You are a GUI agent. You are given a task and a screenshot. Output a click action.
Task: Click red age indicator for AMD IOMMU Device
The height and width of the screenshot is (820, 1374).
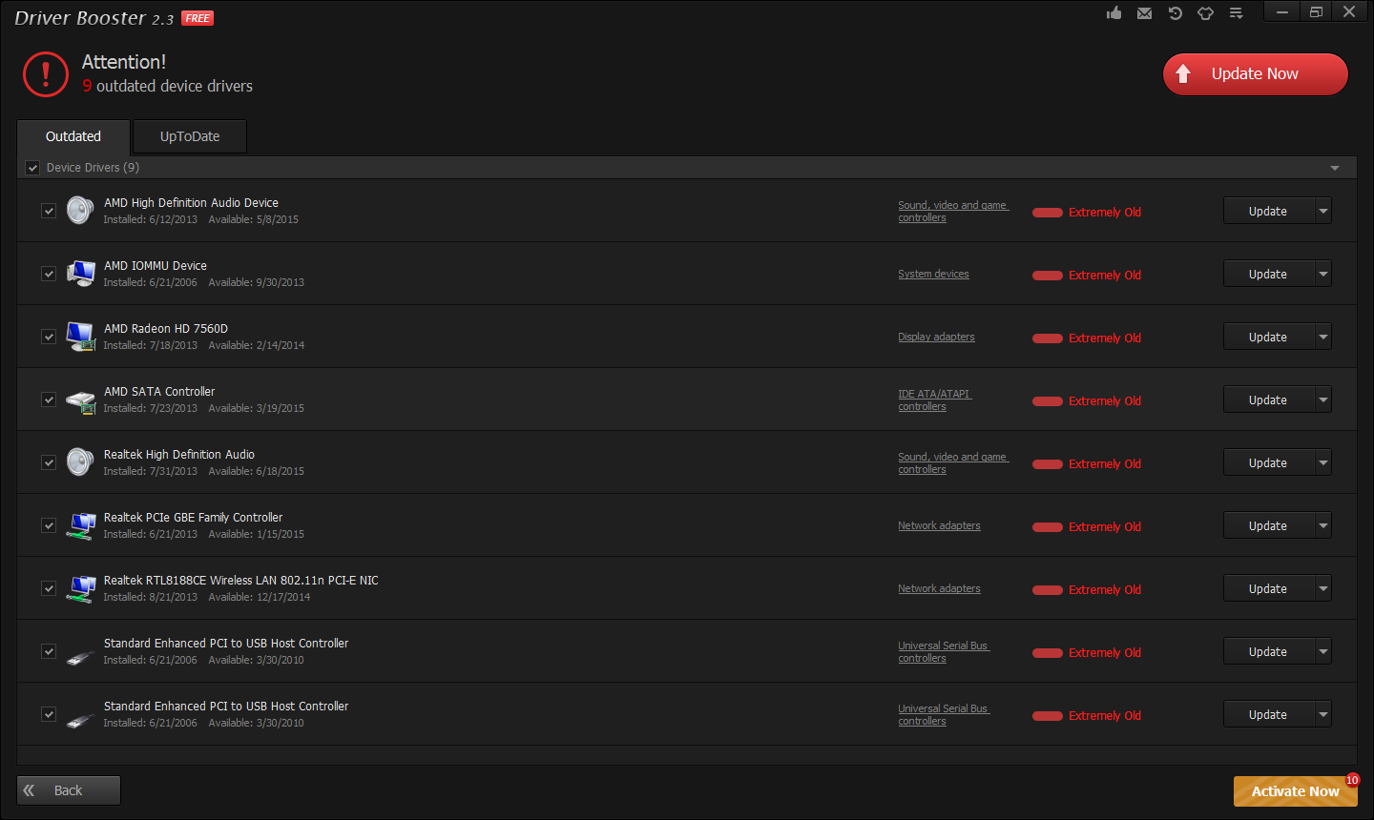point(1048,276)
